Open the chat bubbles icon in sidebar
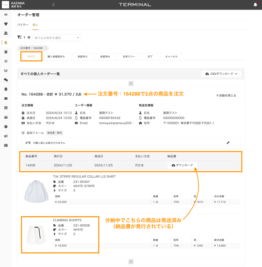Image resolution: width=262 pixels, height=267 pixels. 6,80
